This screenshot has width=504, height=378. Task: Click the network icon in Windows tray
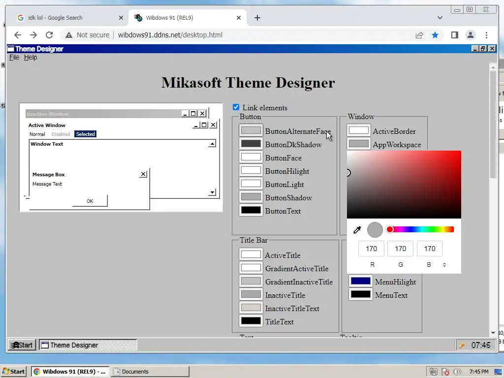[x=433, y=372]
